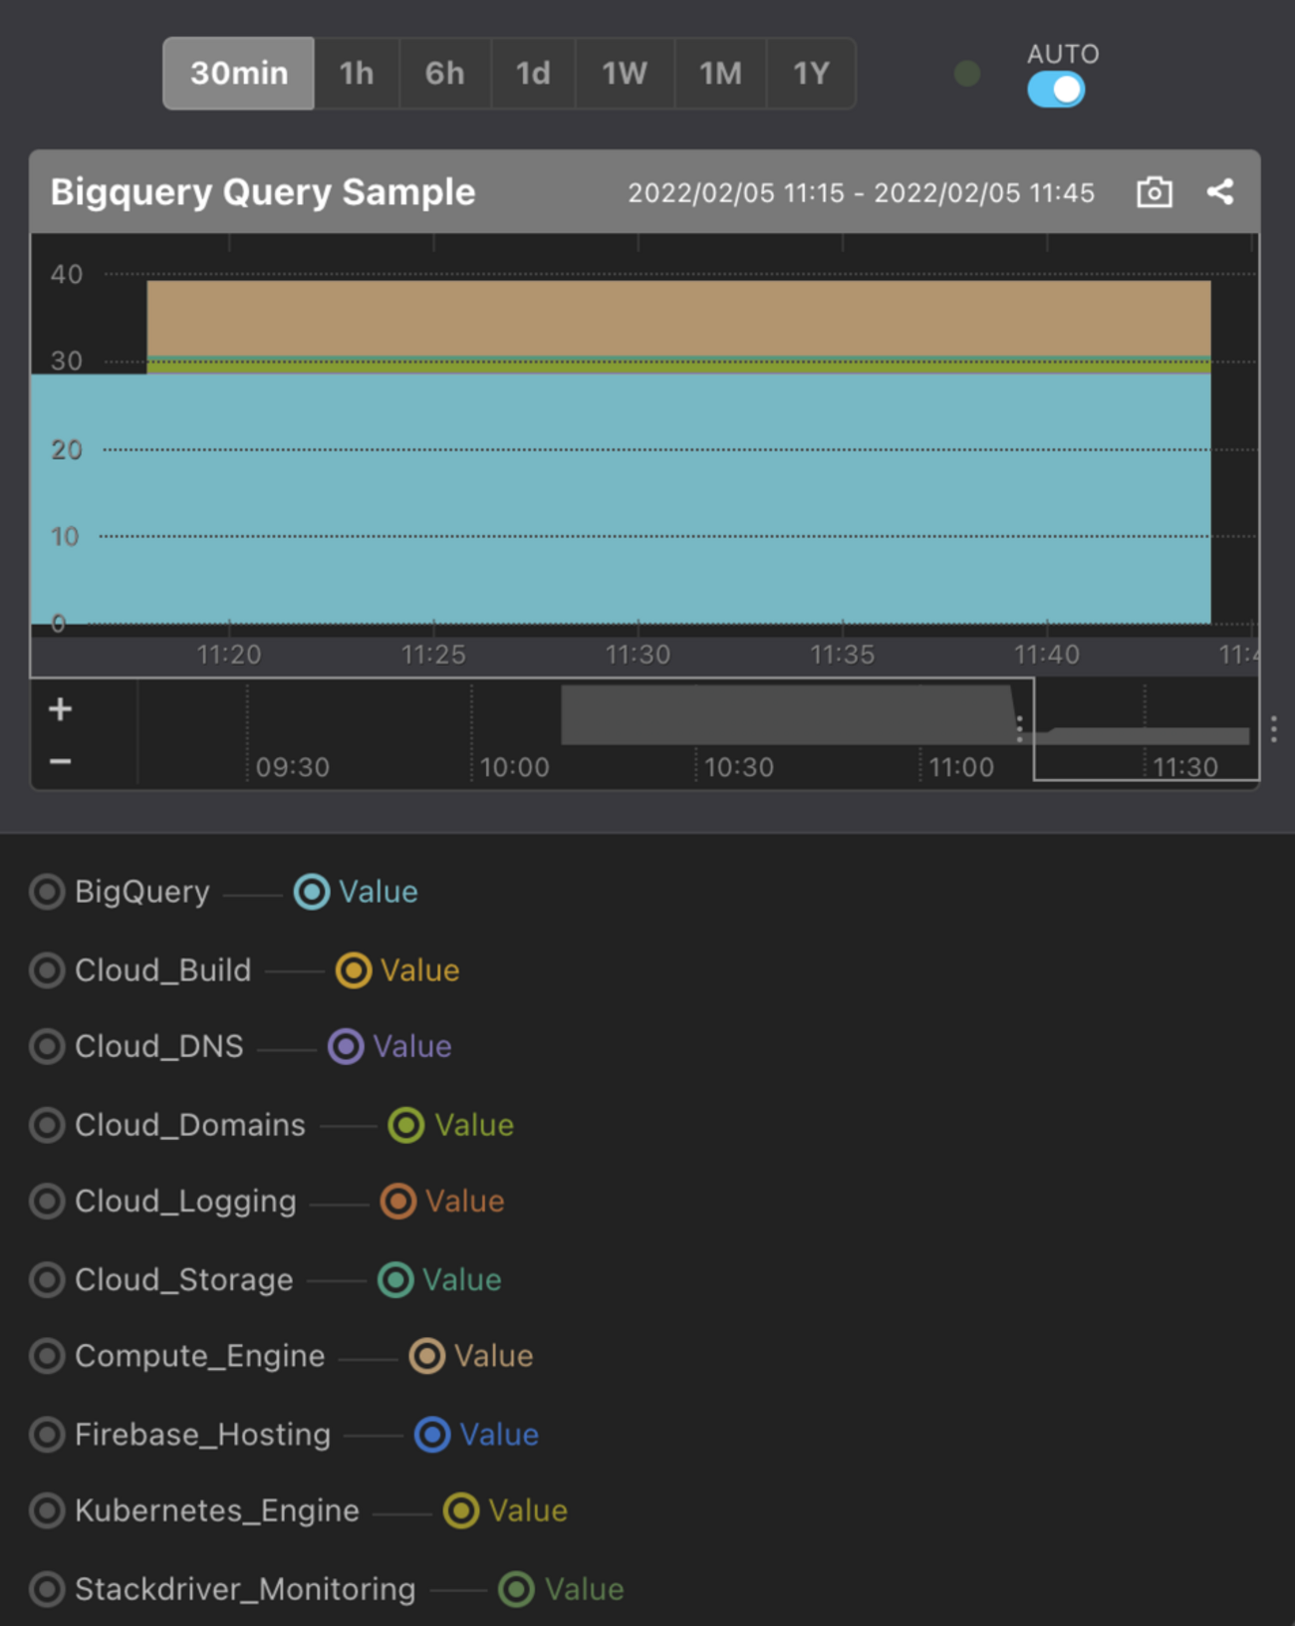Click the camera snapshot icon
Screen dimensions: 1295x1626
(1154, 192)
